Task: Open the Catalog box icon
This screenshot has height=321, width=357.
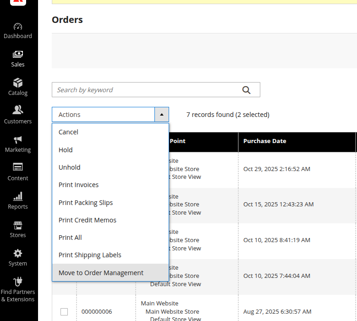Action: 18,83
